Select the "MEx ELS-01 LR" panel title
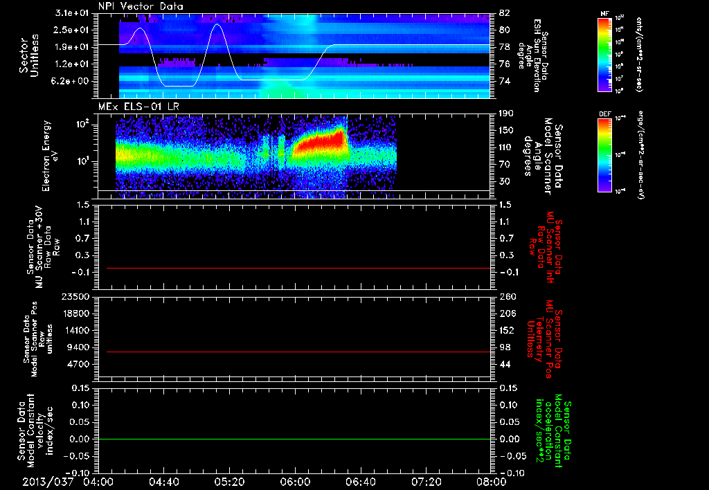This screenshot has width=709, height=490. 138,107
